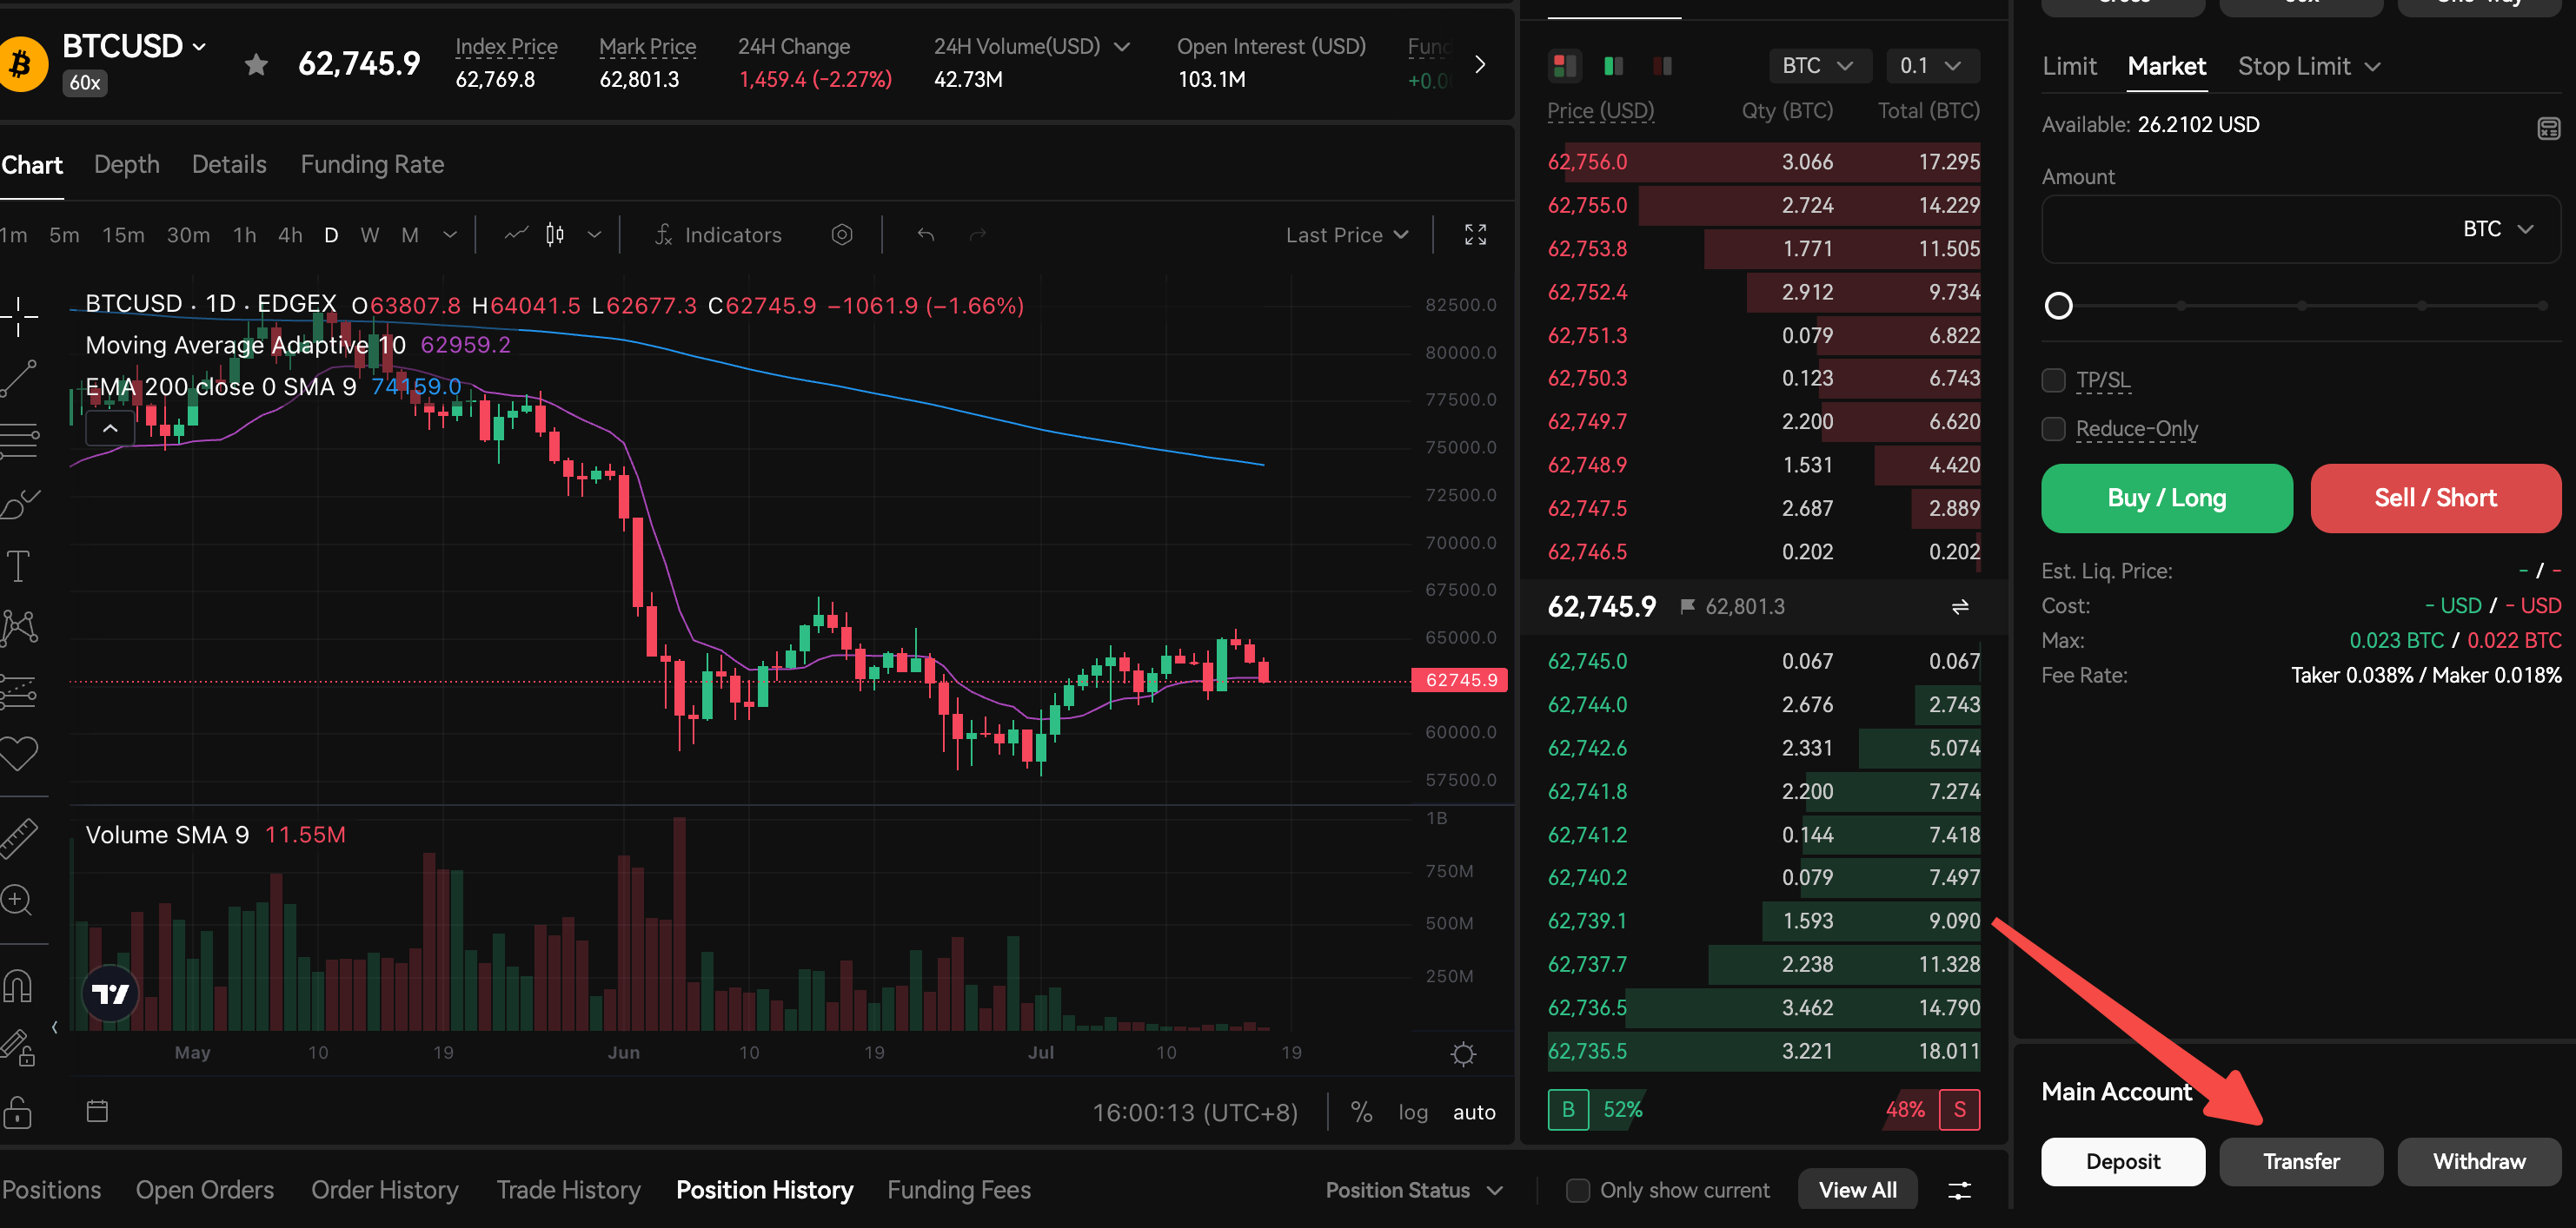Click the Transfer button
2576x1228 pixels.
point(2300,1161)
